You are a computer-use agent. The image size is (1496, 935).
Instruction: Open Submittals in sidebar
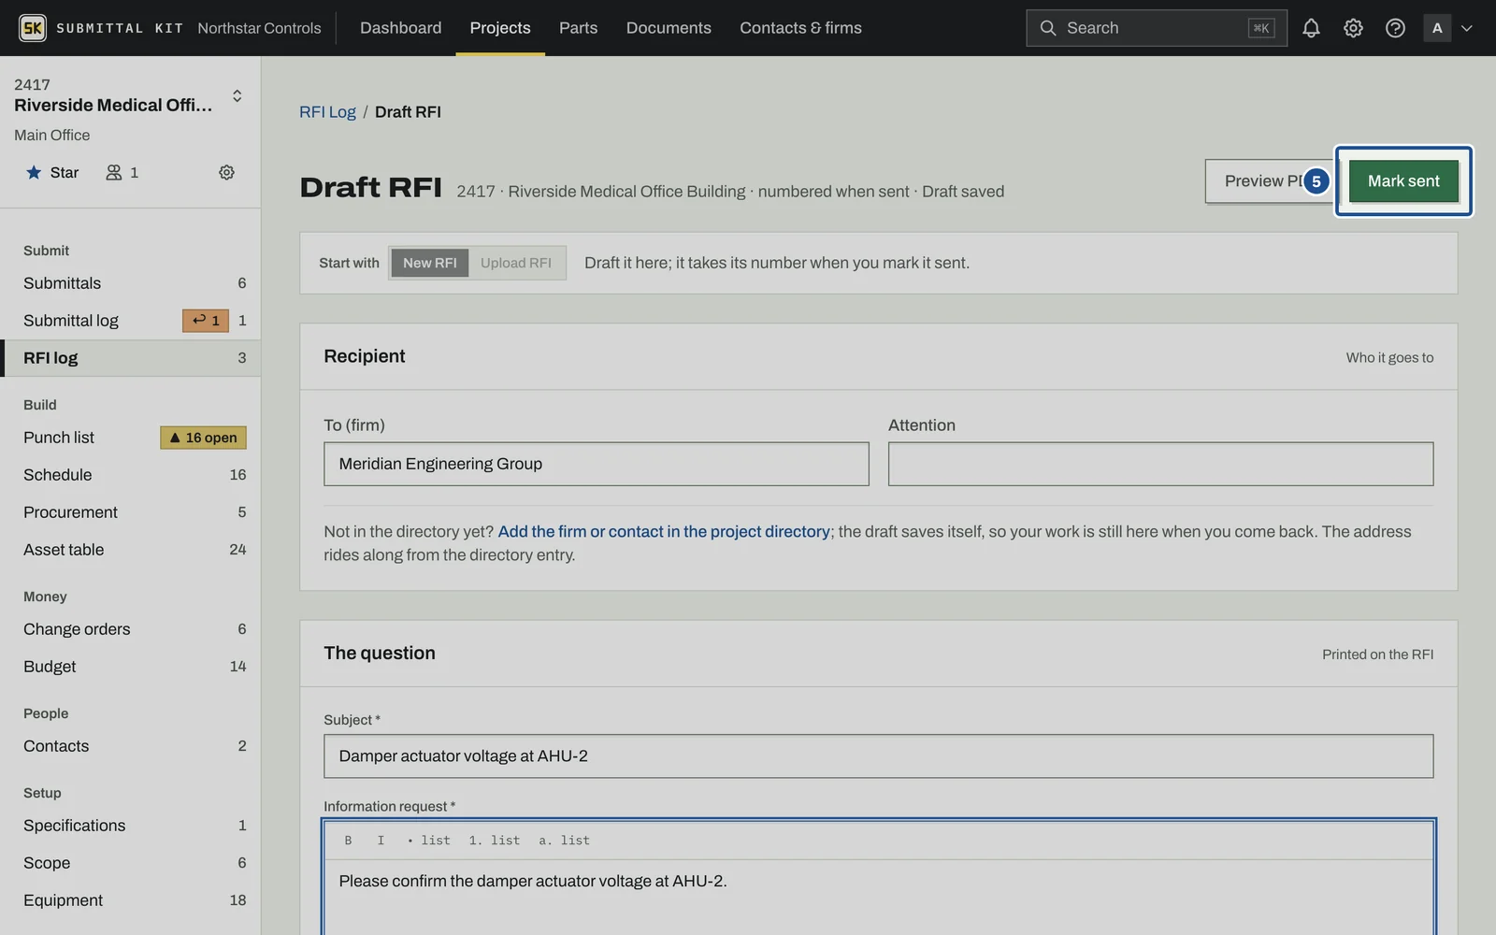131,283
